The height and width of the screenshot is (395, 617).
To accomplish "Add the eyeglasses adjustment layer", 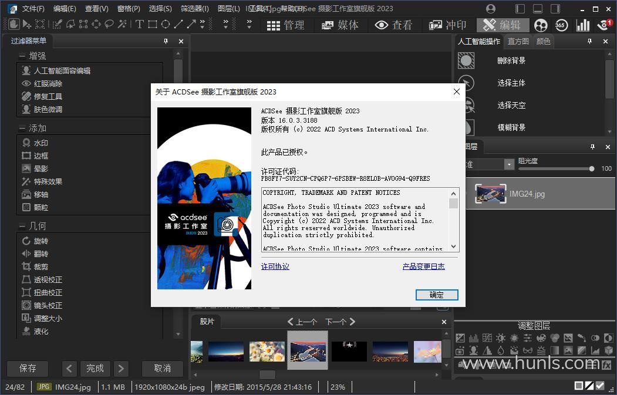I will [x=527, y=350].
